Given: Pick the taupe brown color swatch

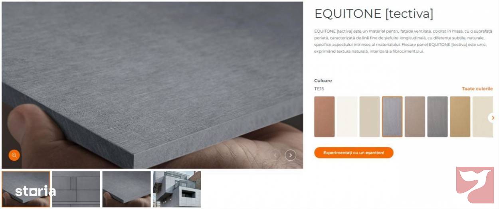Looking at the screenshot, I should pos(415,117).
